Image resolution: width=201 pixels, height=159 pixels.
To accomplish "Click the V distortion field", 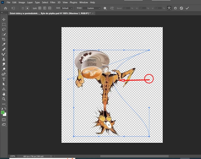I will 158,8.
